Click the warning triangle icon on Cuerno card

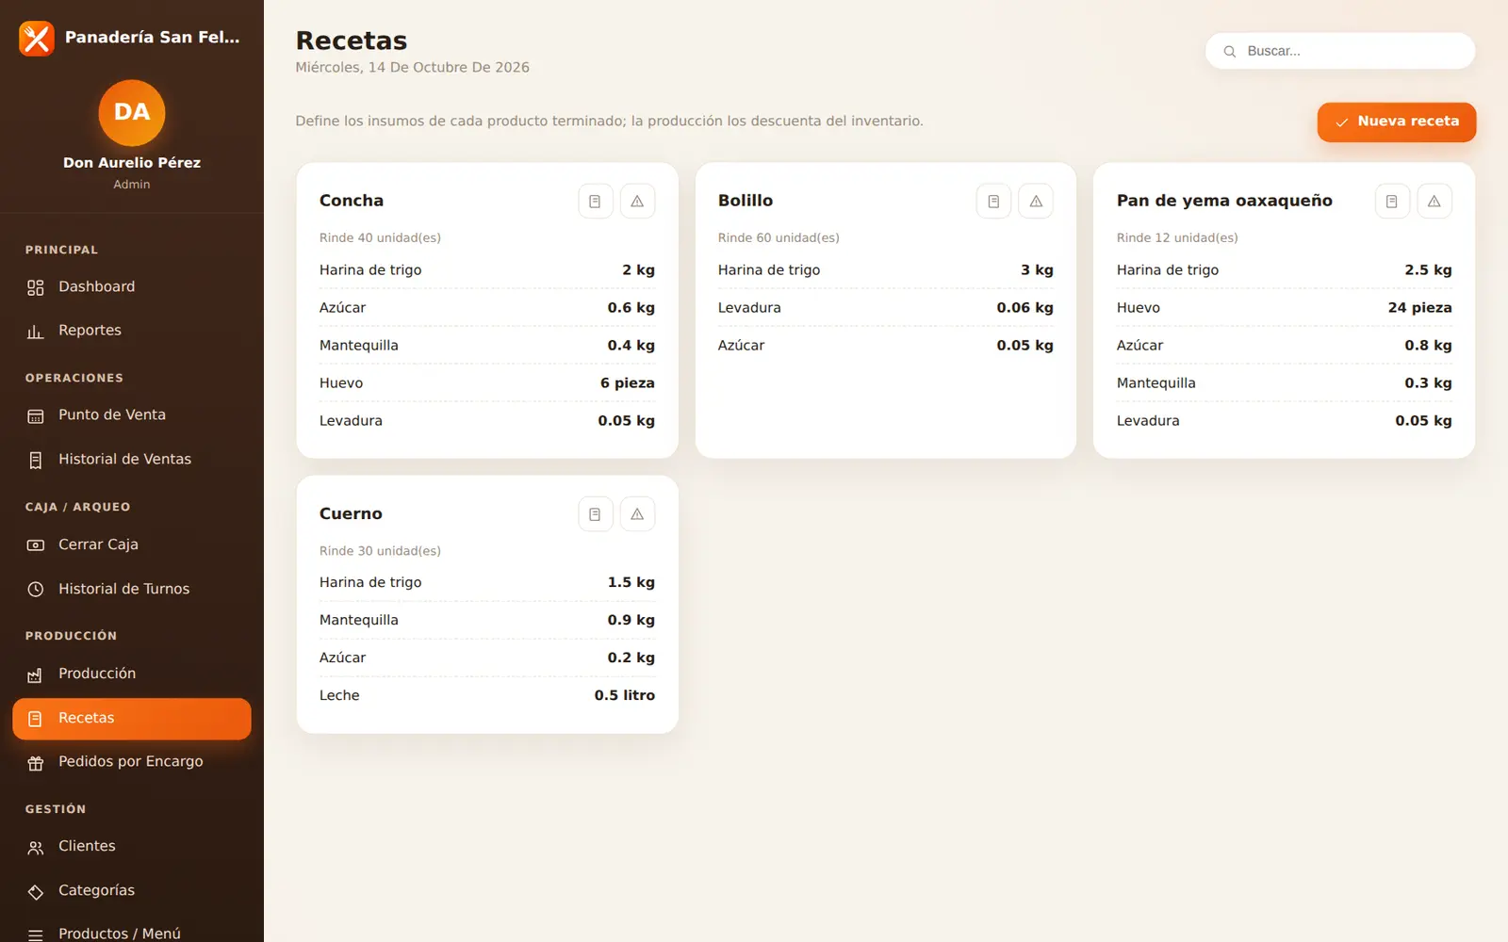coord(637,514)
